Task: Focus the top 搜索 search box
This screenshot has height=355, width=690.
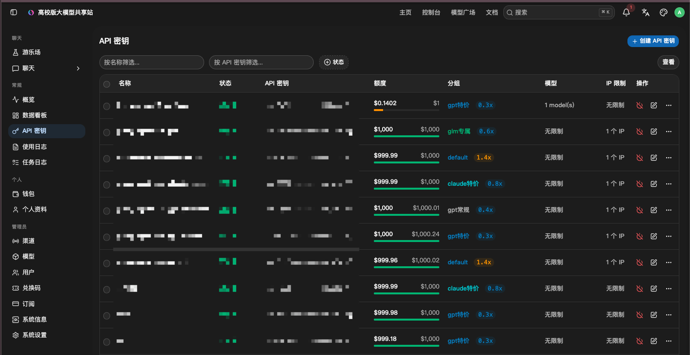Action: tap(558, 13)
